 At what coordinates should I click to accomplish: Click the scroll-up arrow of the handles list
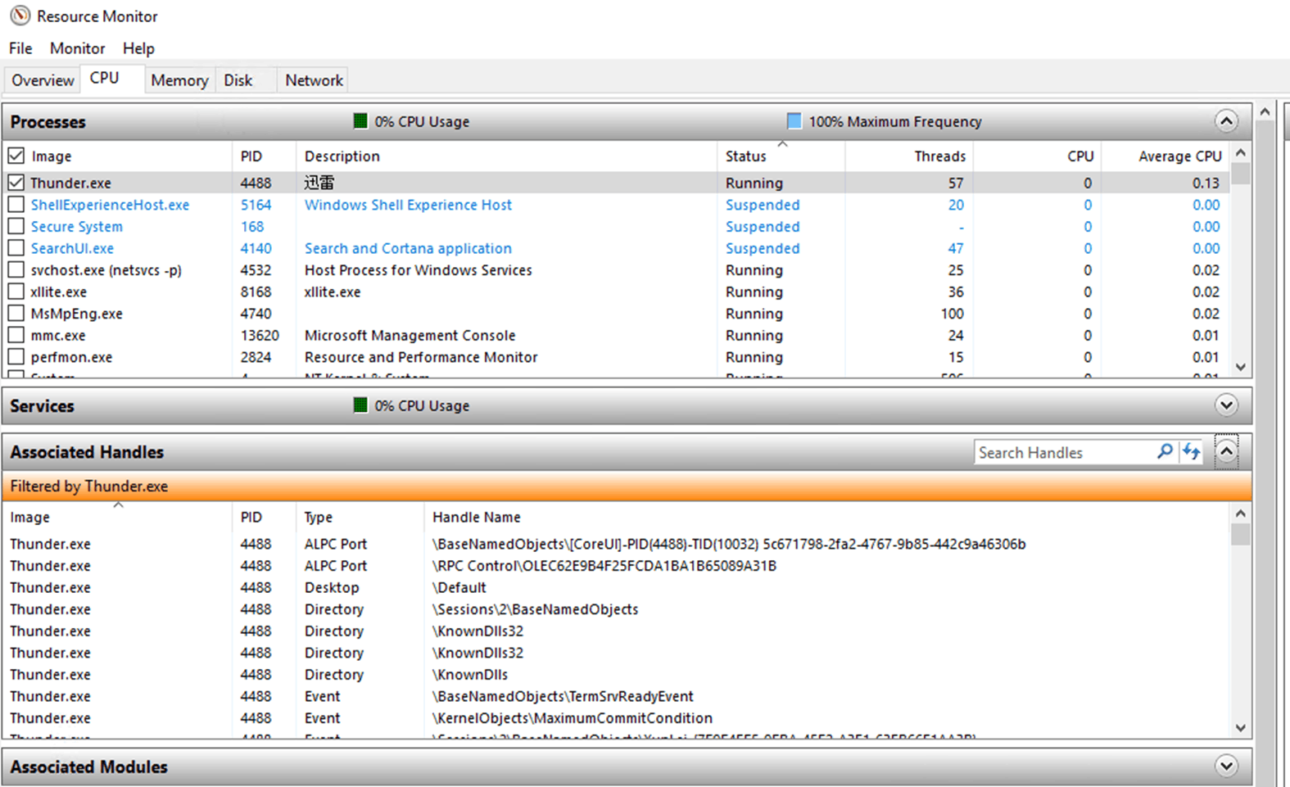click(x=1241, y=513)
